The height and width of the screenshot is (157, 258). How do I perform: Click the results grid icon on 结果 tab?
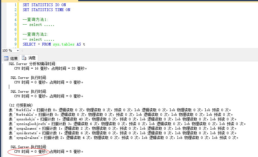6,58
